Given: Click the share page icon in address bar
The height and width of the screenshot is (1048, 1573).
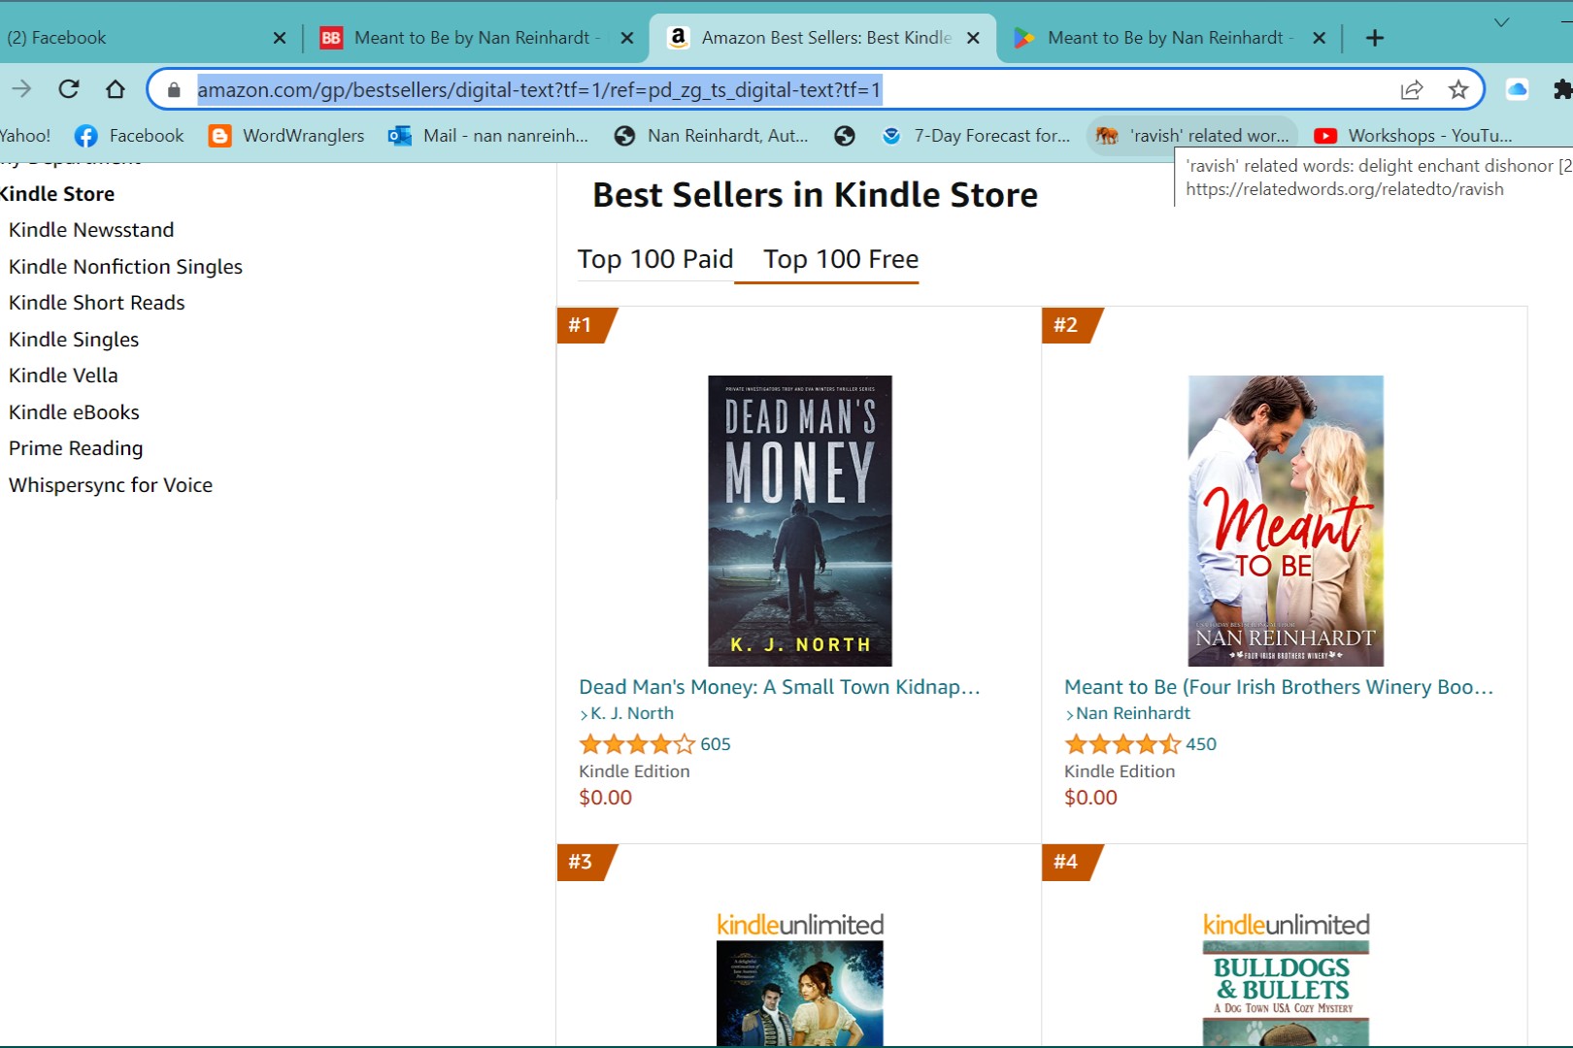Looking at the screenshot, I should tap(1412, 90).
